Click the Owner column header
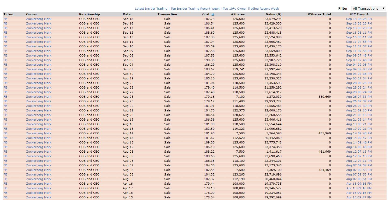 coord(31,14)
